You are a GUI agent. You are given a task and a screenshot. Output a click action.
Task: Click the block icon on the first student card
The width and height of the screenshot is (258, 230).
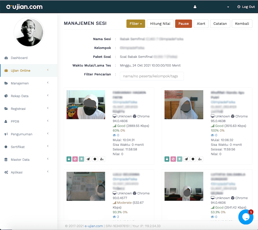(x=75, y=159)
